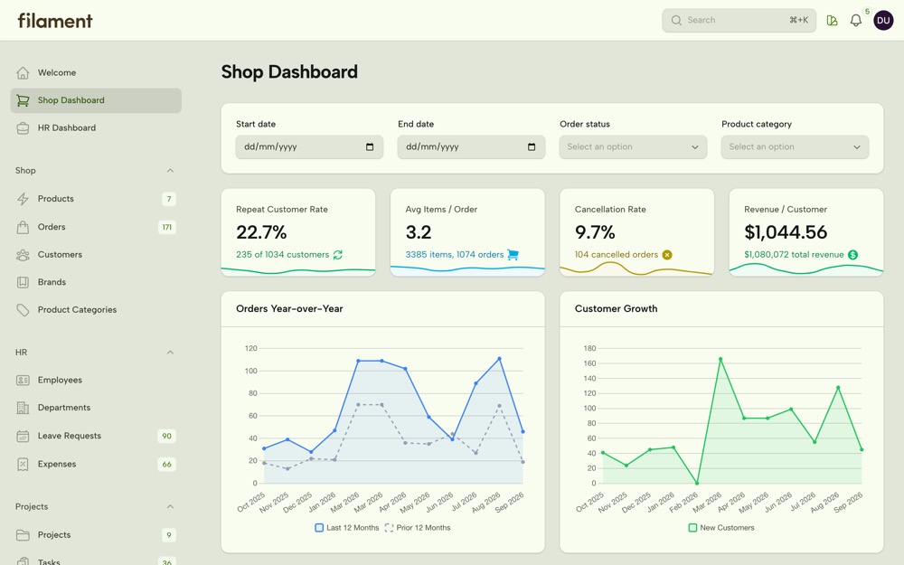Click the Product Categories tag icon
Viewport: 904px width, 565px height.
[23, 310]
